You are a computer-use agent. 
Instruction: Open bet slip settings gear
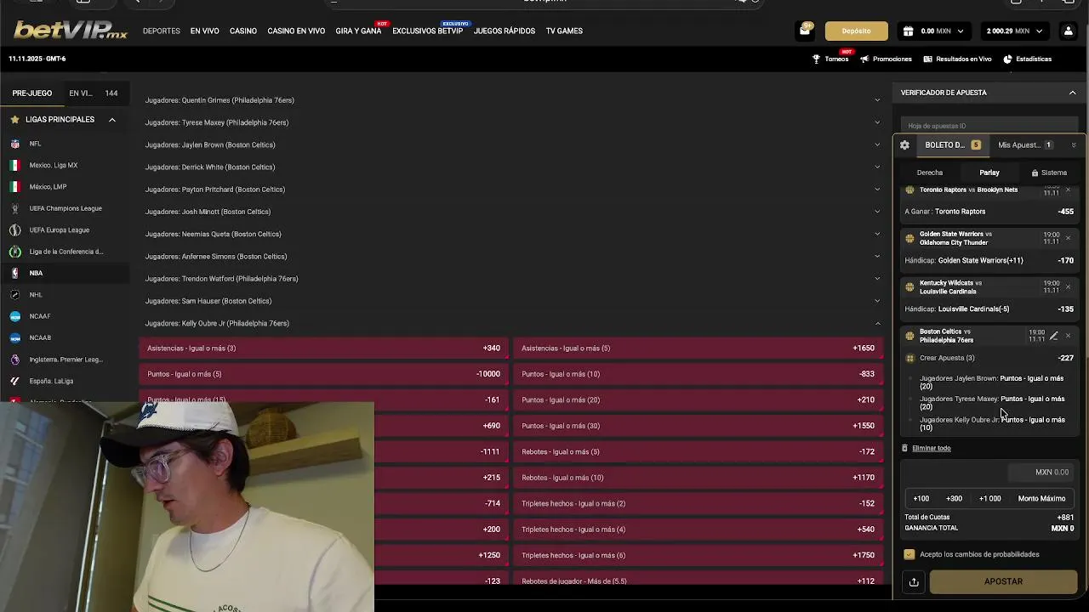point(904,145)
